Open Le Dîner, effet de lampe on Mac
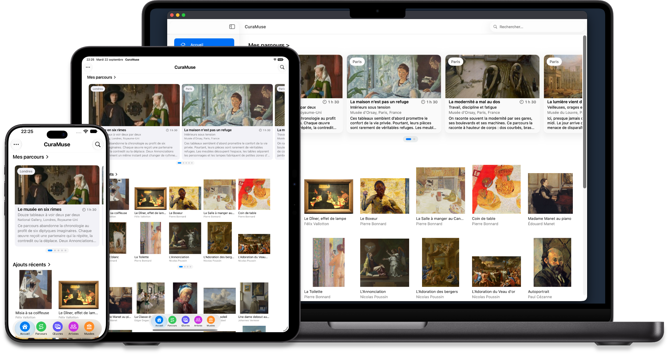Screen dimensions: 668x354 [x=328, y=203]
